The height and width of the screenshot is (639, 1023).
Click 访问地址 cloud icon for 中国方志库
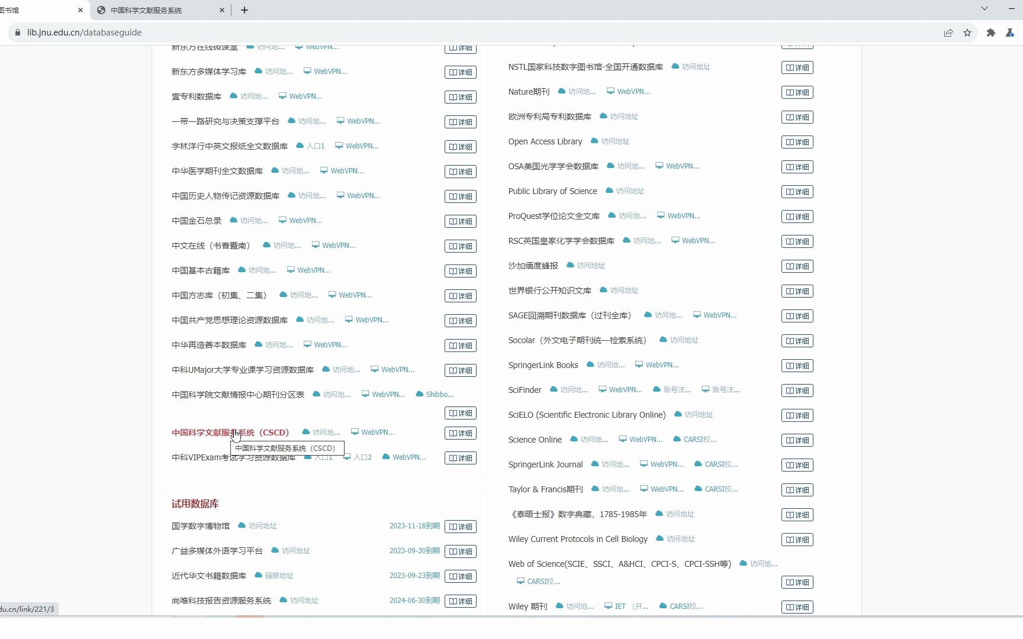298,295
